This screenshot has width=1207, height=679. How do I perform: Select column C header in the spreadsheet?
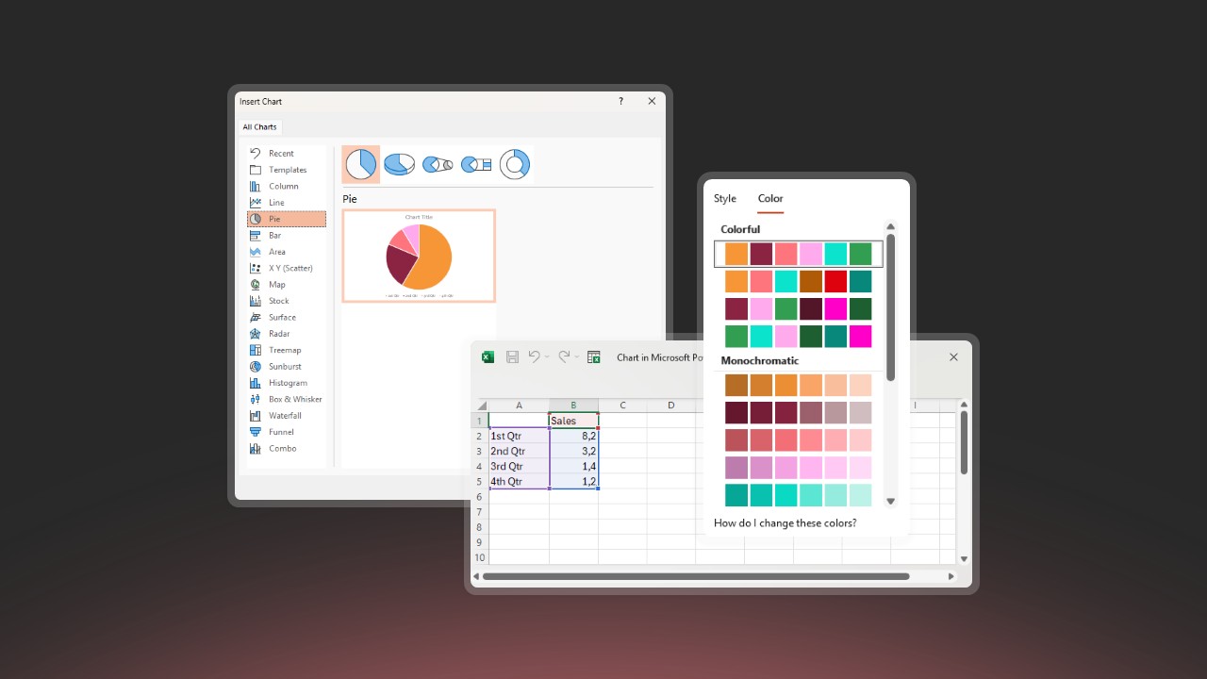(x=623, y=406)
